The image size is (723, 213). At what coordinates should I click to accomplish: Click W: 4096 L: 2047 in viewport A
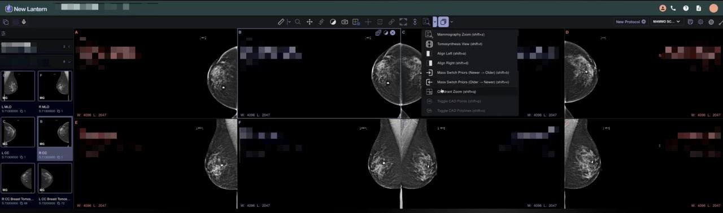click(x=91, y=115)
